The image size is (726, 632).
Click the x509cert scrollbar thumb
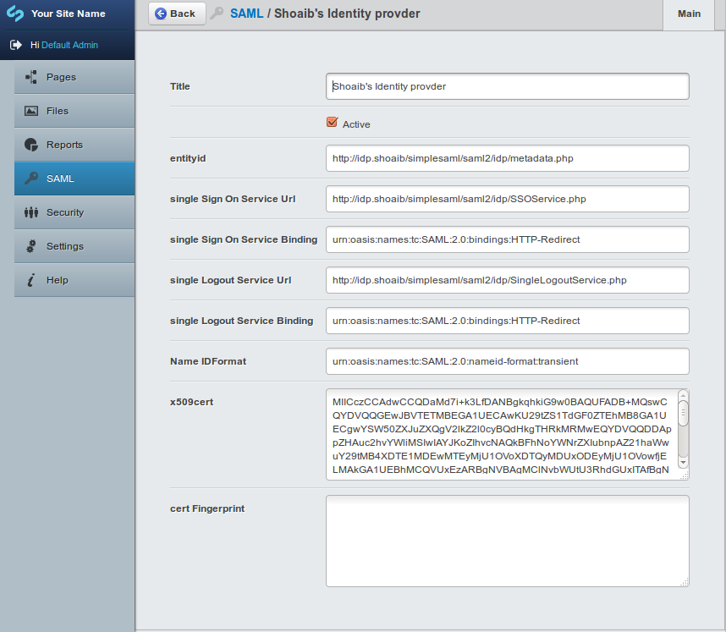click(683, 414)
